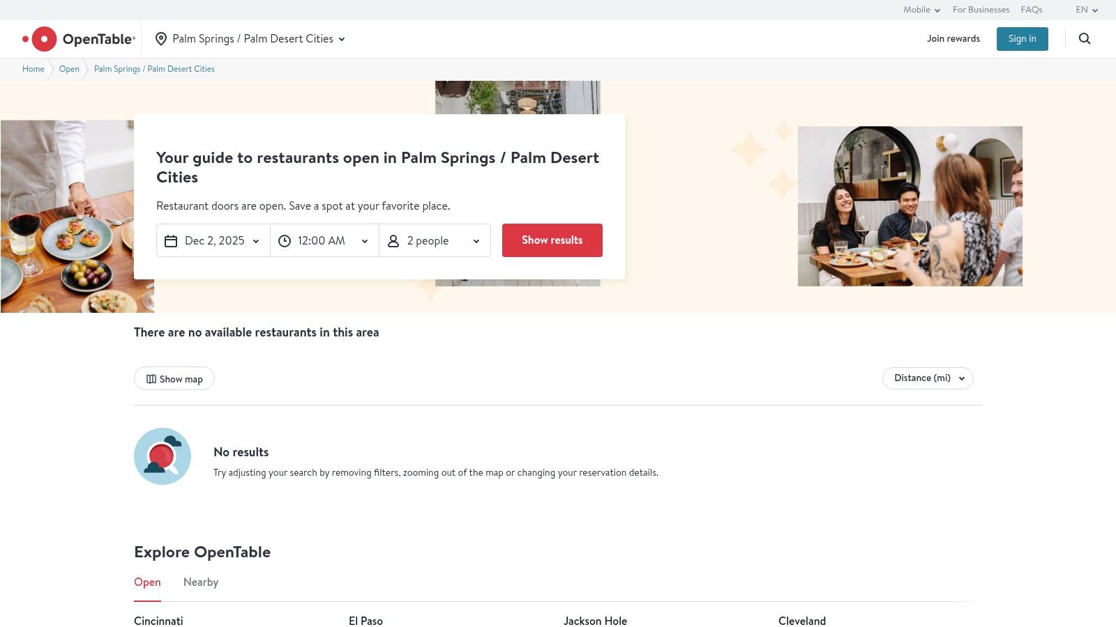The width and height of the screenshot is (1116, 627).
Task: Click the Dec 2, 2025 date field
Action: [x=213, y=240]
